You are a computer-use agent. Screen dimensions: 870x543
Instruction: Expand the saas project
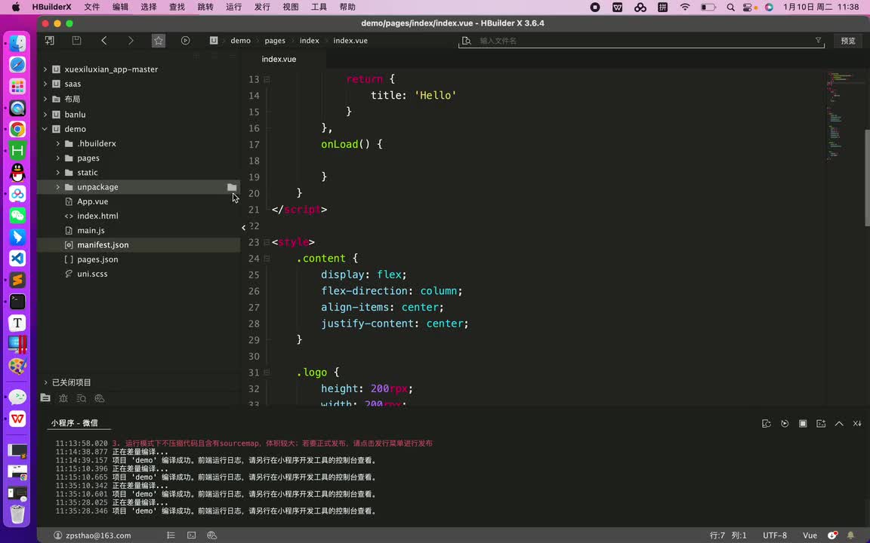(x=45, y=84)
